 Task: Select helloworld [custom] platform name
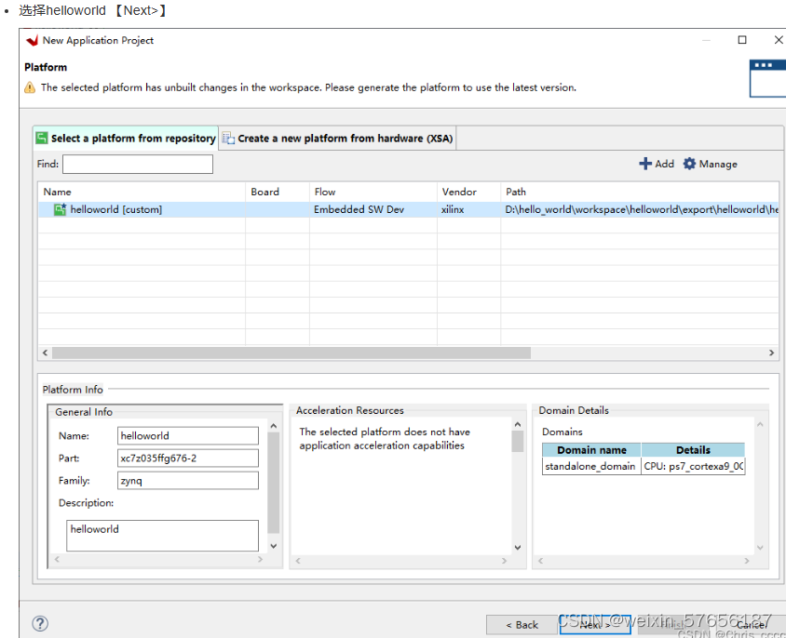pos(116,209)
